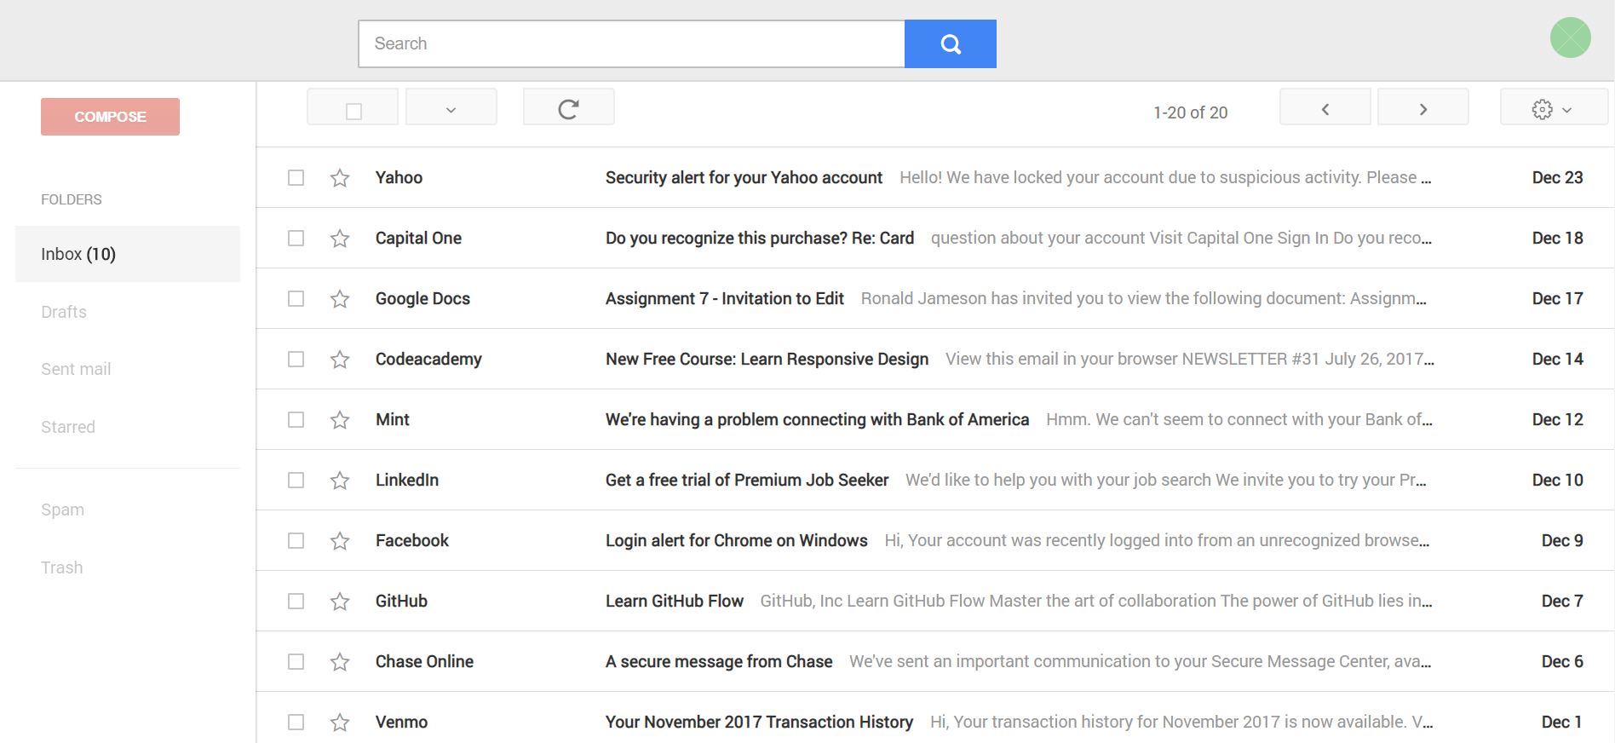
Task: Open the Sent mail folder
Action: point(76,369)
